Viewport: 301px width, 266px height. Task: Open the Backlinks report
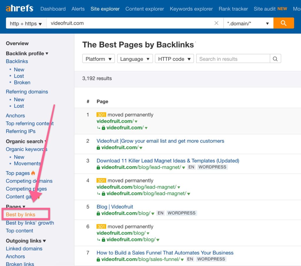tap(17, 61)
